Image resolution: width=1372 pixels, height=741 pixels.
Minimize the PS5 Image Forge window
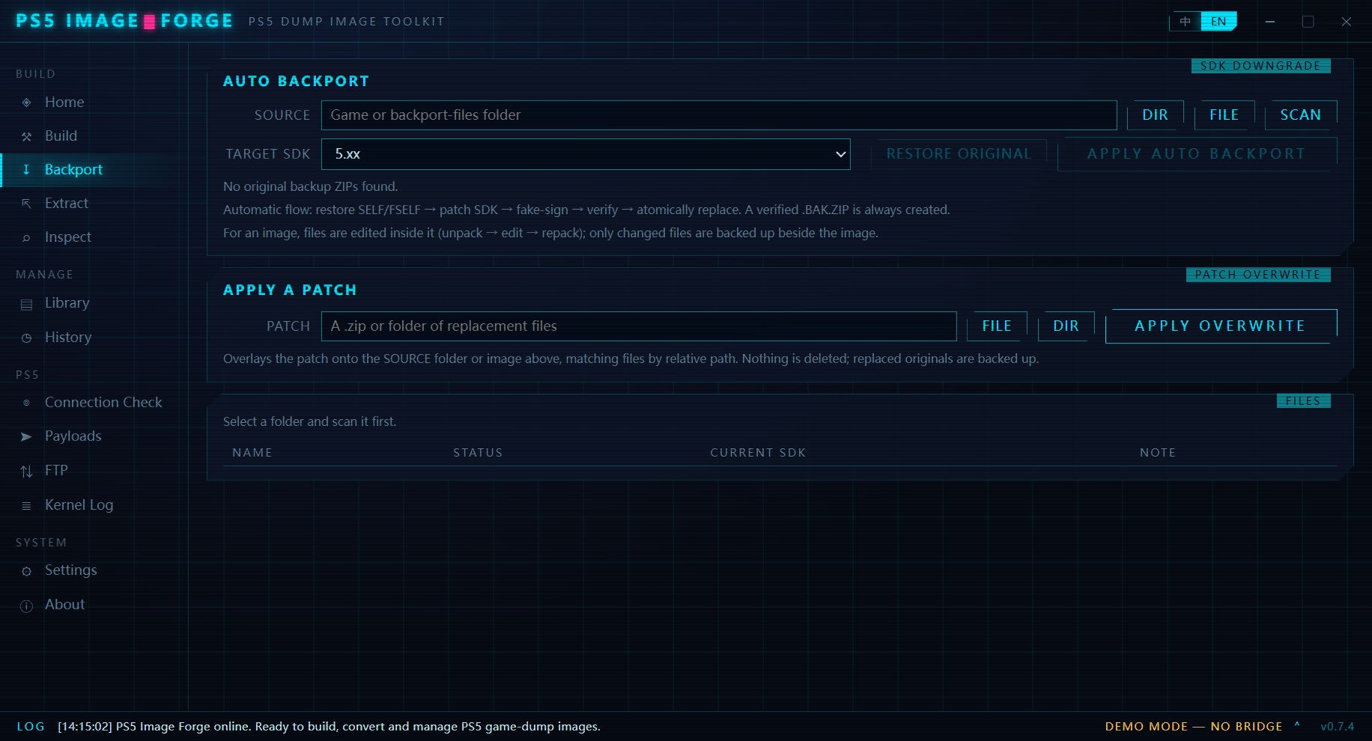(x=1270, y=22)
